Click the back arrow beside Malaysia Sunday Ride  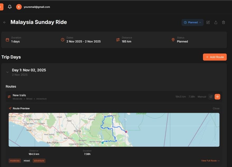coord(4,22)
